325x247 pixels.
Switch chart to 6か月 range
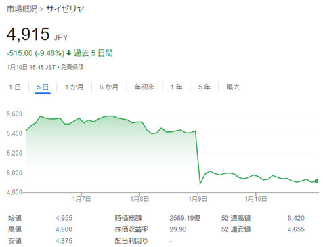click(109, 87)
